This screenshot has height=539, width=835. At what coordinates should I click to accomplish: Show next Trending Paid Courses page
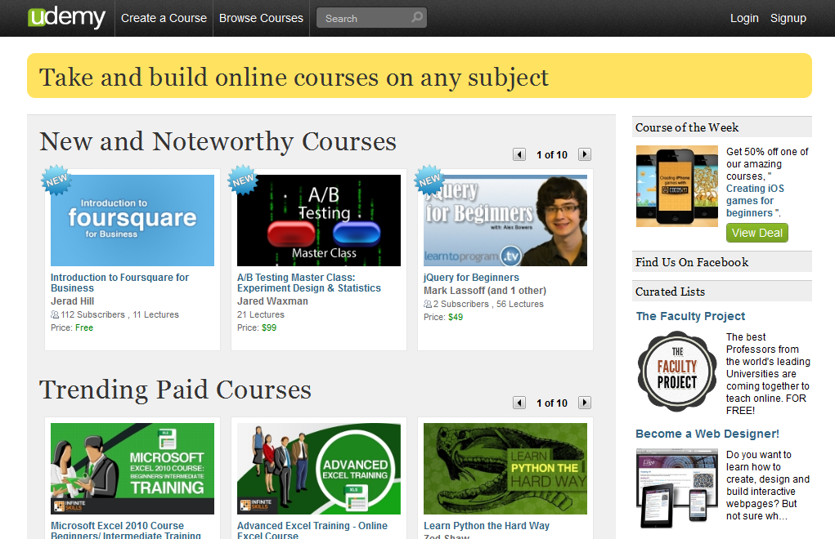(584, 403)
